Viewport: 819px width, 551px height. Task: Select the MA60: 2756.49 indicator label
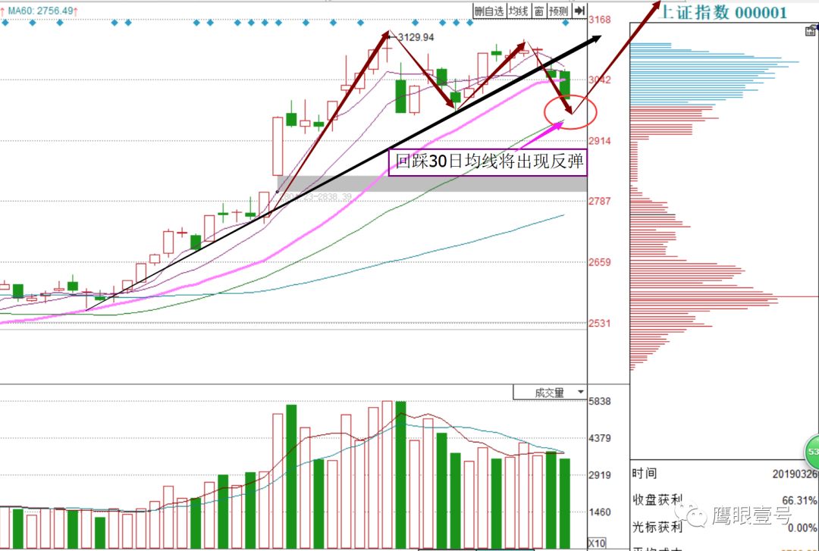(39, 11)
